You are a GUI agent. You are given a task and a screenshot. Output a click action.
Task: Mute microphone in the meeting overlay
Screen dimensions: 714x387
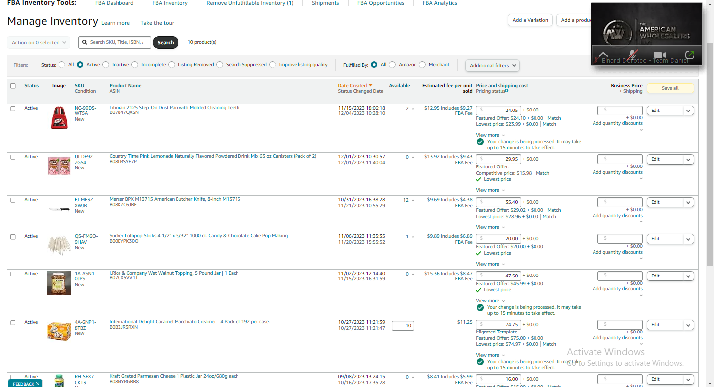click(632, 55)
